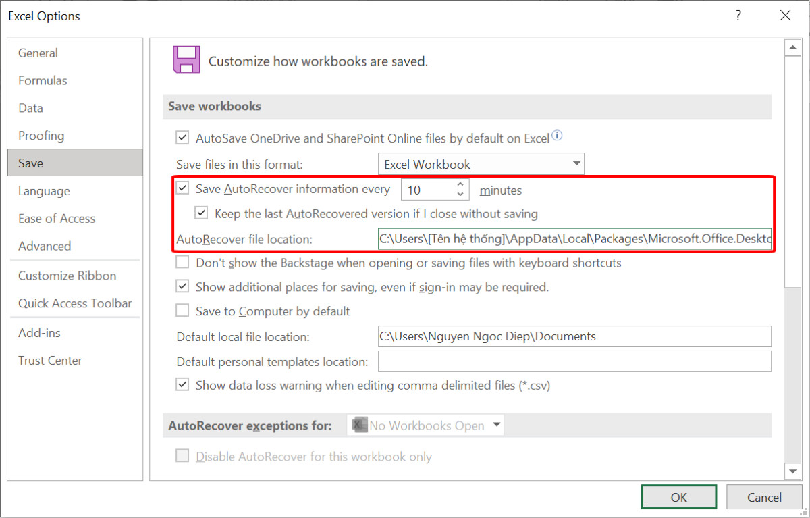Click the AutoRecover file location field
The height and width of the screenshot is (518, 810).
(574, 238)
